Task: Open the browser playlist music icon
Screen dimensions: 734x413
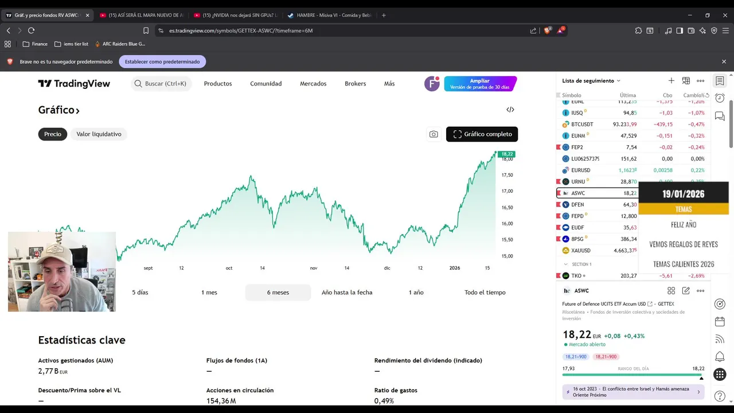Action: (668, 30)
